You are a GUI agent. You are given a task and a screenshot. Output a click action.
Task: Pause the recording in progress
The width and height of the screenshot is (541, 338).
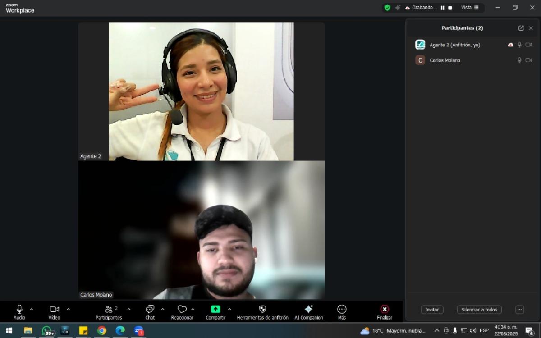(442, 8)
